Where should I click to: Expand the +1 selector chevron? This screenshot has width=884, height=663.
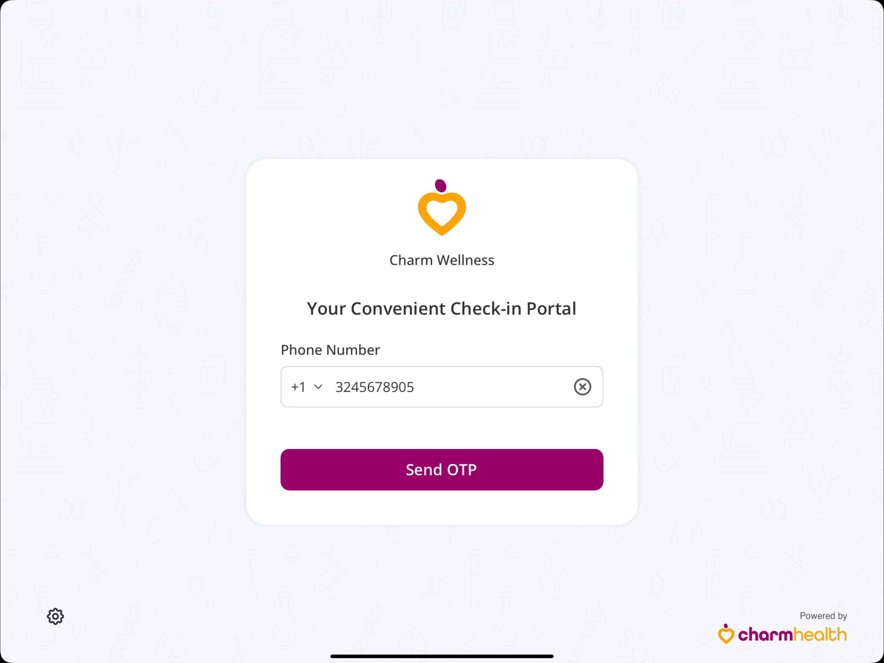[318, 387]
